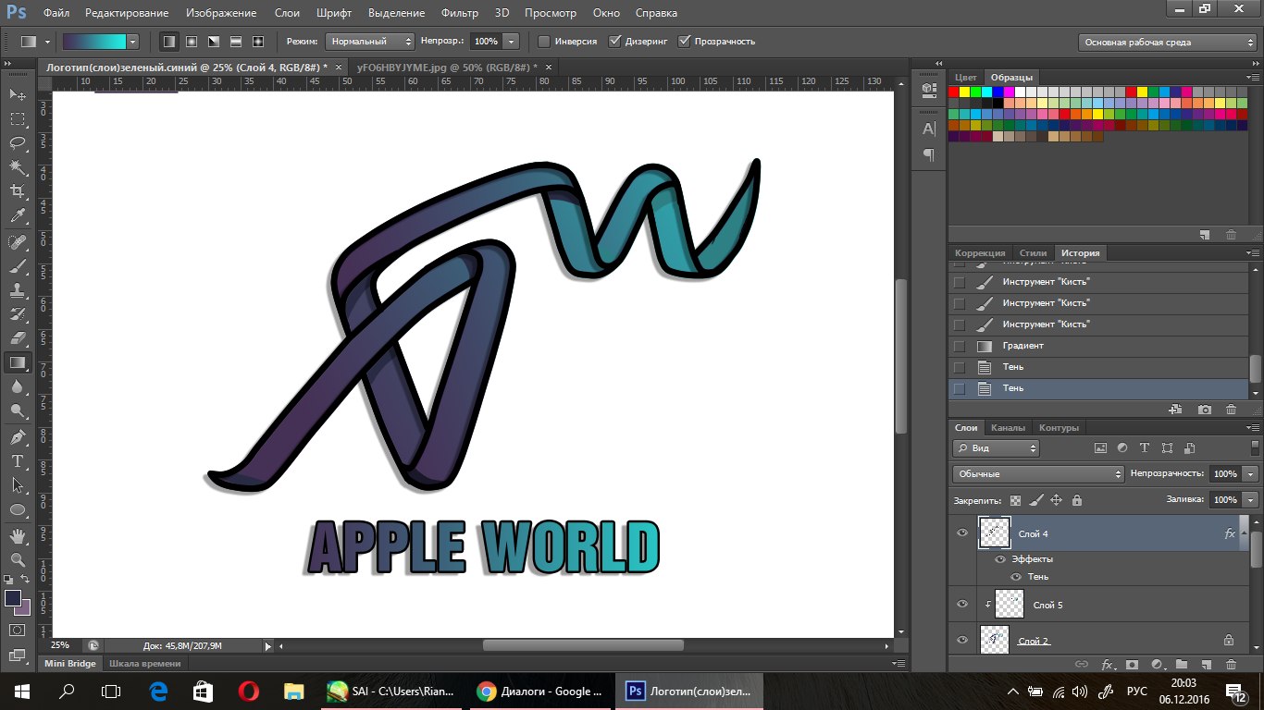1264x710 pixels.
Task: Open Mini Bridge panel tab
Action: tap(71, 663)
